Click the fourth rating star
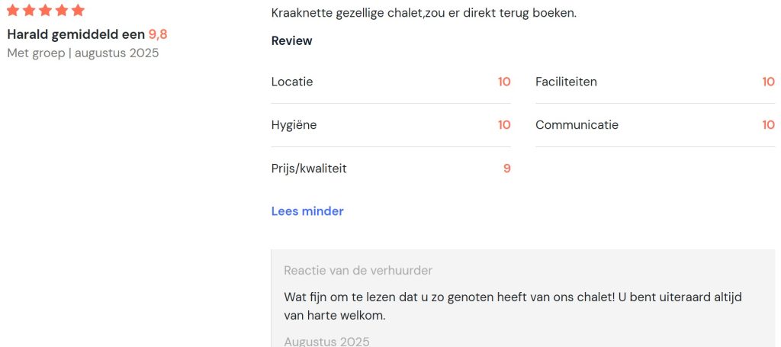Viewport: 781px width, 347px height. point(62,10)
